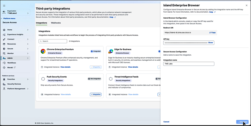Expand the Connect menu chevron
Viewport: 251px width, 126px height.
click(28, 39)
